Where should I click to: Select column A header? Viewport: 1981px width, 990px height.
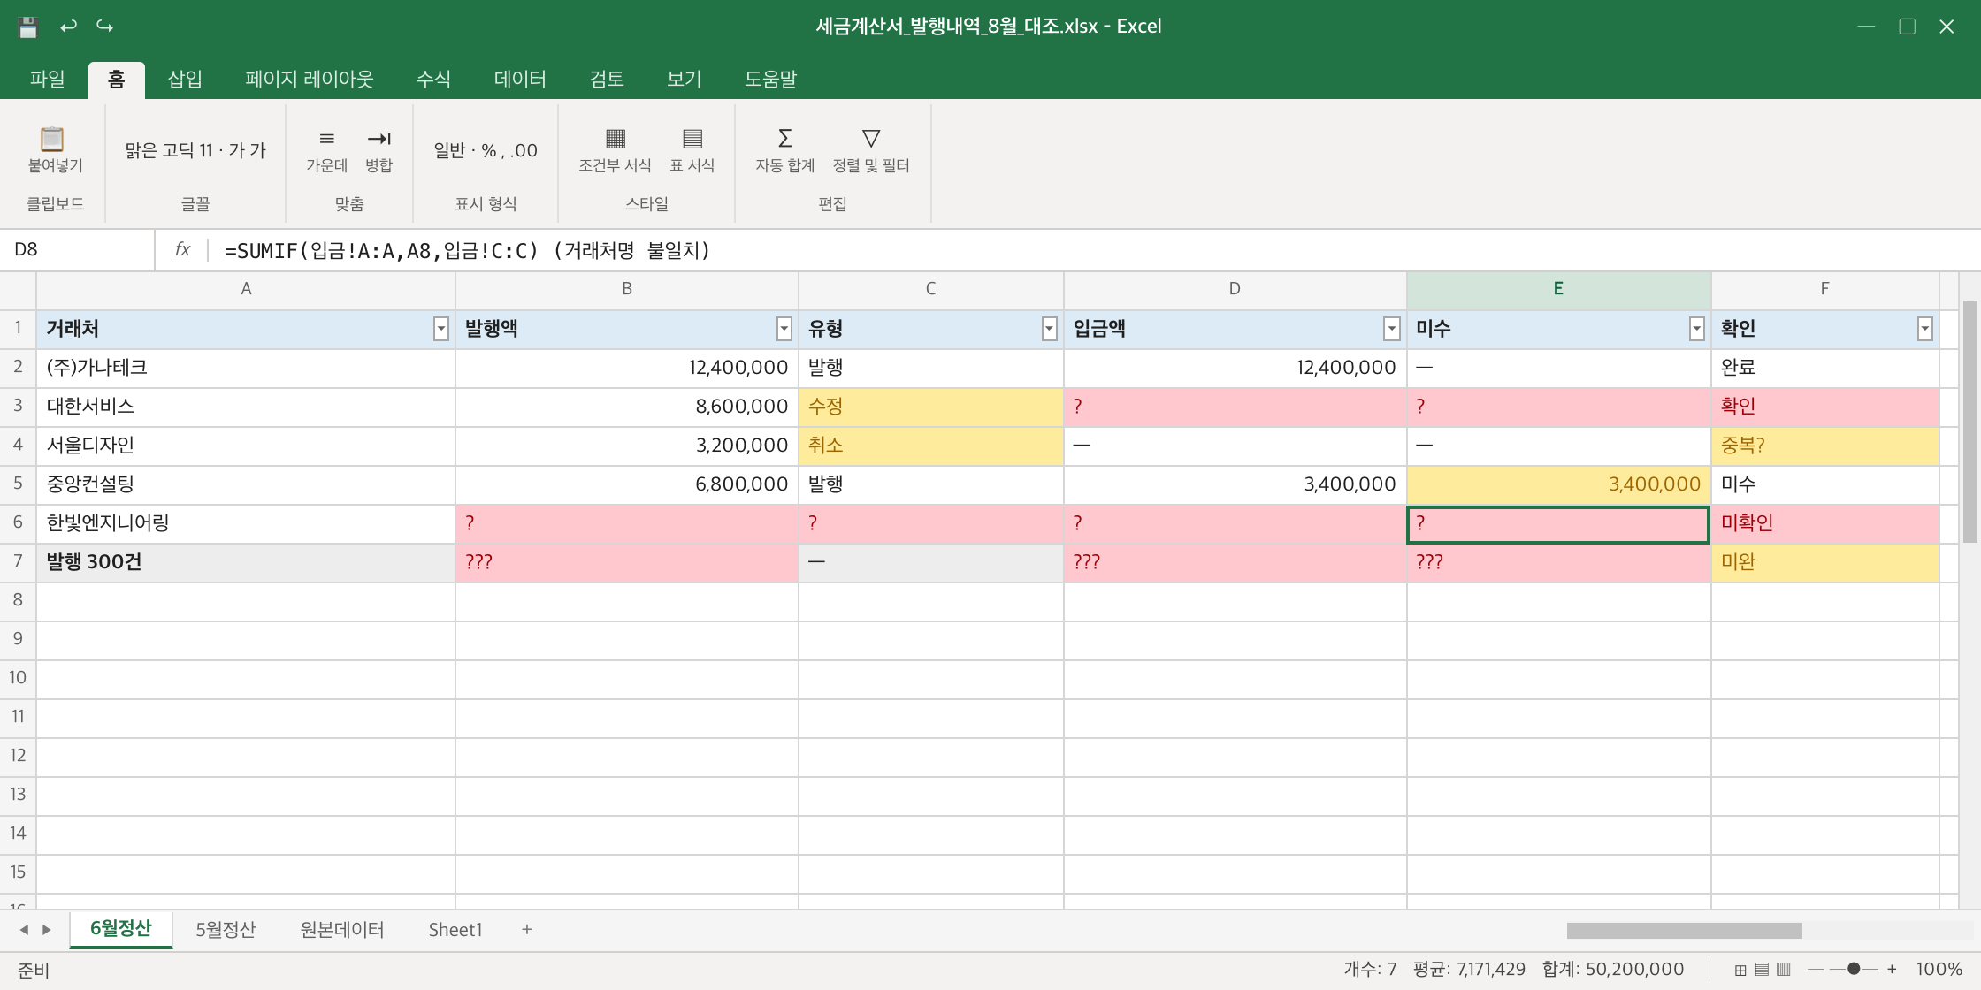[x=246, y=289]
